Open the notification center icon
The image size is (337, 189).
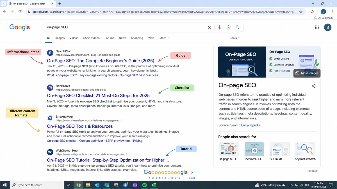(331, 185)
